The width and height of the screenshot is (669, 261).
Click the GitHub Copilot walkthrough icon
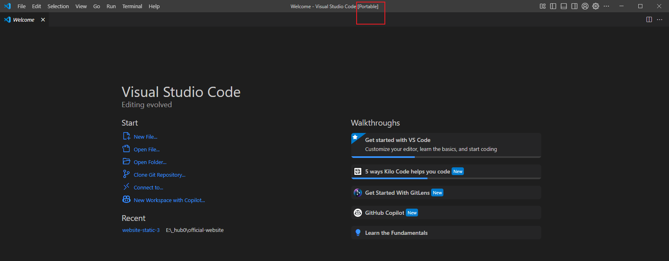tap(358, 213)
